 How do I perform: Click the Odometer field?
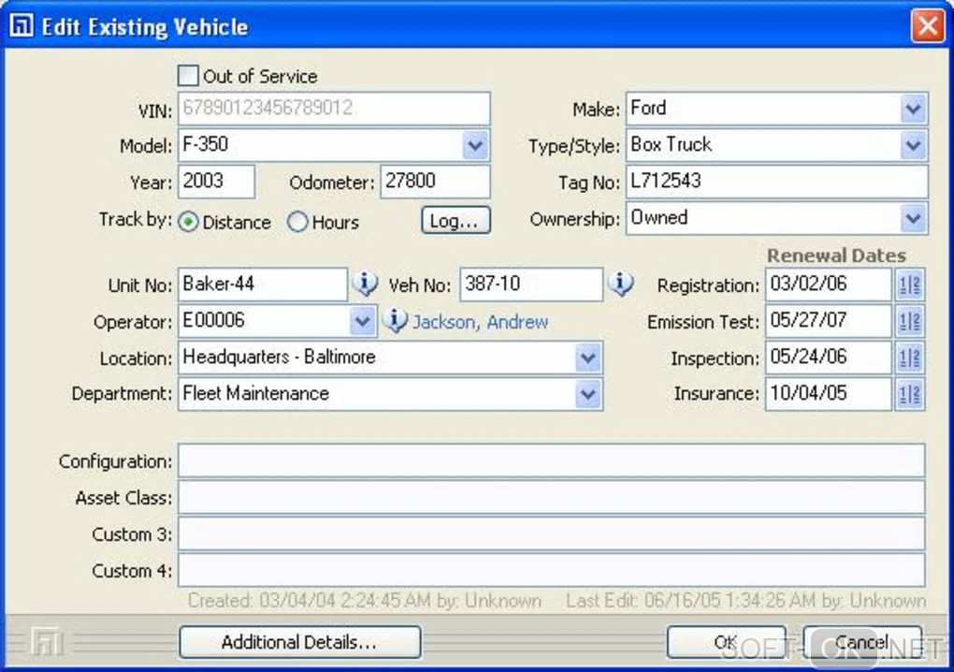435,182
